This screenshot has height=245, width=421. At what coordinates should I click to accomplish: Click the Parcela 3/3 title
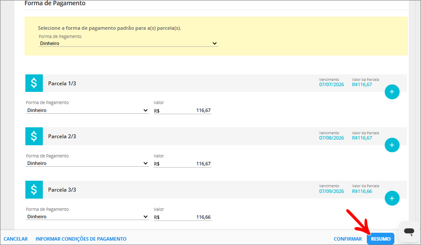tap(62, 190)
